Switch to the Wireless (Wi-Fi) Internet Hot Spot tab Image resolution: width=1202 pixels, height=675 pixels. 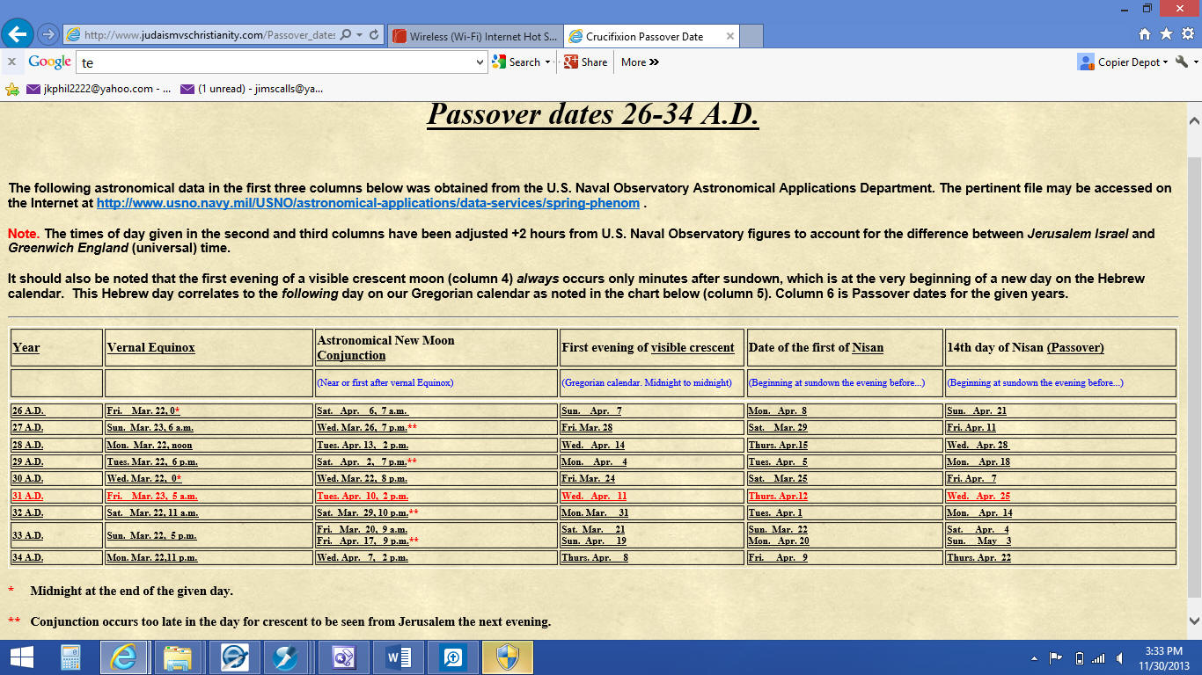click(x=474, y=37)
